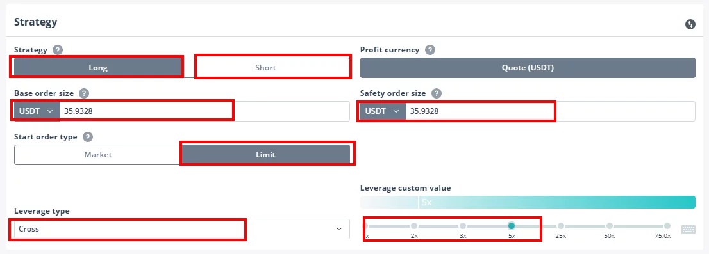The height and width of the screenshot is (254, 709).
Task: Switch start order type to Market
Action: [x=98, y=155]
